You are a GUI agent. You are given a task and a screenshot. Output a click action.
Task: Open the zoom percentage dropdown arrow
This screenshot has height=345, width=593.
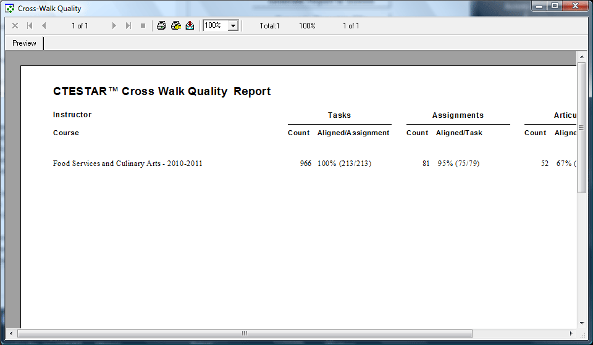pyautogui.click(x=233, y=26)
